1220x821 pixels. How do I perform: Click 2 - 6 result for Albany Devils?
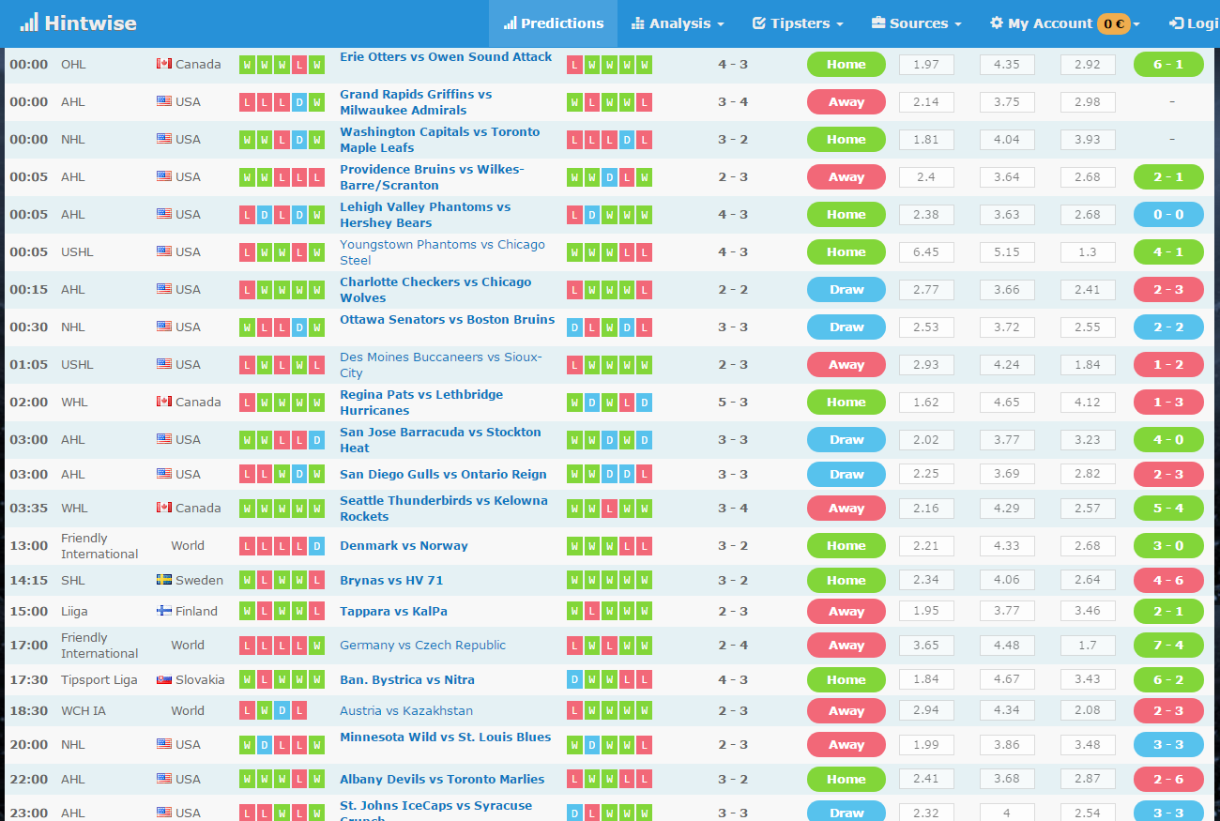click(1168, 780)
